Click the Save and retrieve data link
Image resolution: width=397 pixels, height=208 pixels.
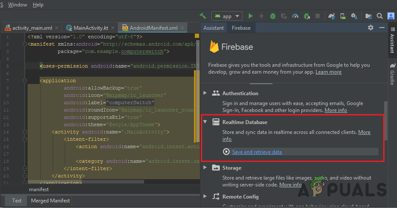[x=257, y=152]
